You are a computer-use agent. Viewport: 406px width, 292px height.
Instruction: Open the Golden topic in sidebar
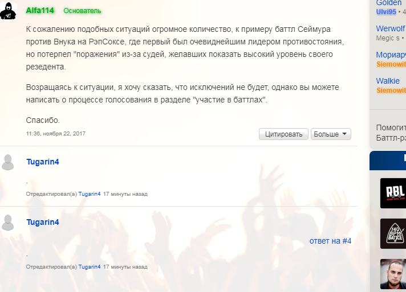[x=389, y=3]
